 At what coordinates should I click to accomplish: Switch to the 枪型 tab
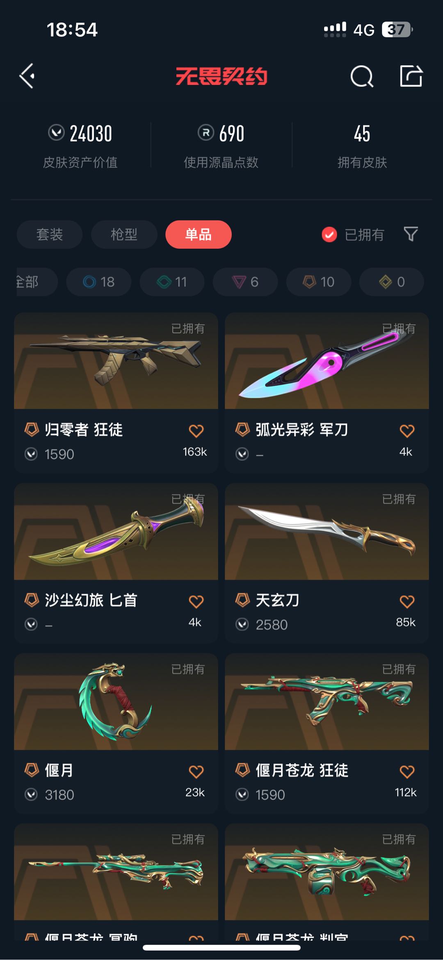124,234
